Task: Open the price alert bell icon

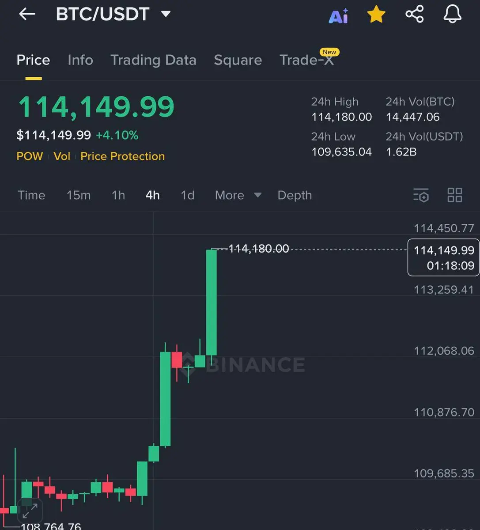Action: coord(453,14)
